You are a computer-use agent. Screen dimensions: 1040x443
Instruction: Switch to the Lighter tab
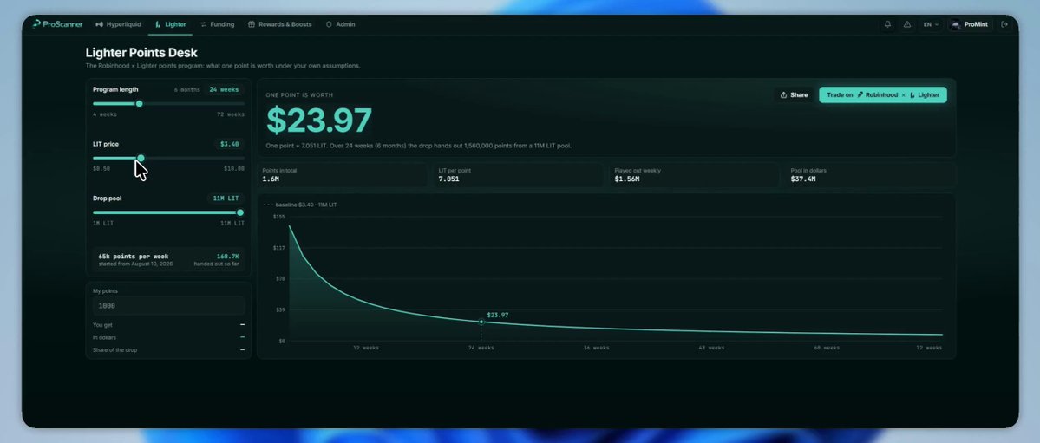point(171,24)
